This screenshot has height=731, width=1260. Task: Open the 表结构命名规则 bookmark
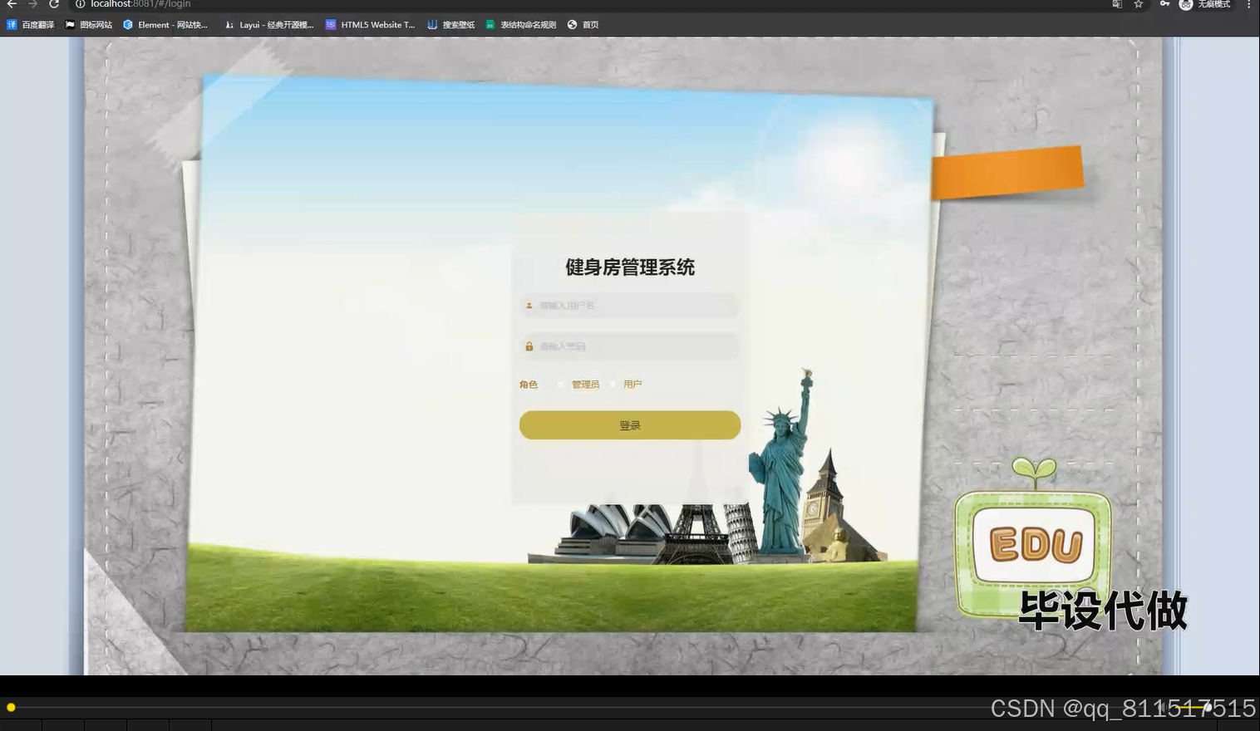(521, 25)
